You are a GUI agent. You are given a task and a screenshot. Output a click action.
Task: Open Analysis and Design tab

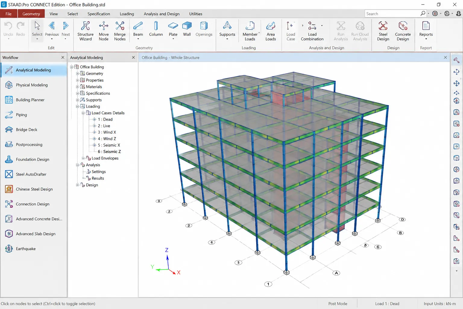pyautogui.click(x=162, y=14)
